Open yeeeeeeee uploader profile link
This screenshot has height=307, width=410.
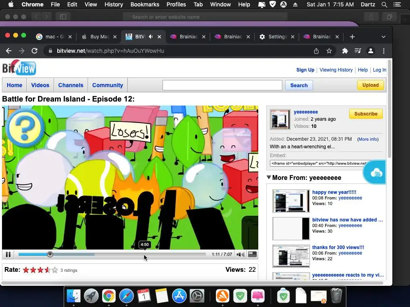[x=305, y=112]
